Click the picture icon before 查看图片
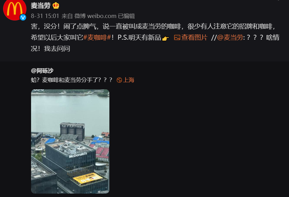289x197 pixels. point(177,38)
